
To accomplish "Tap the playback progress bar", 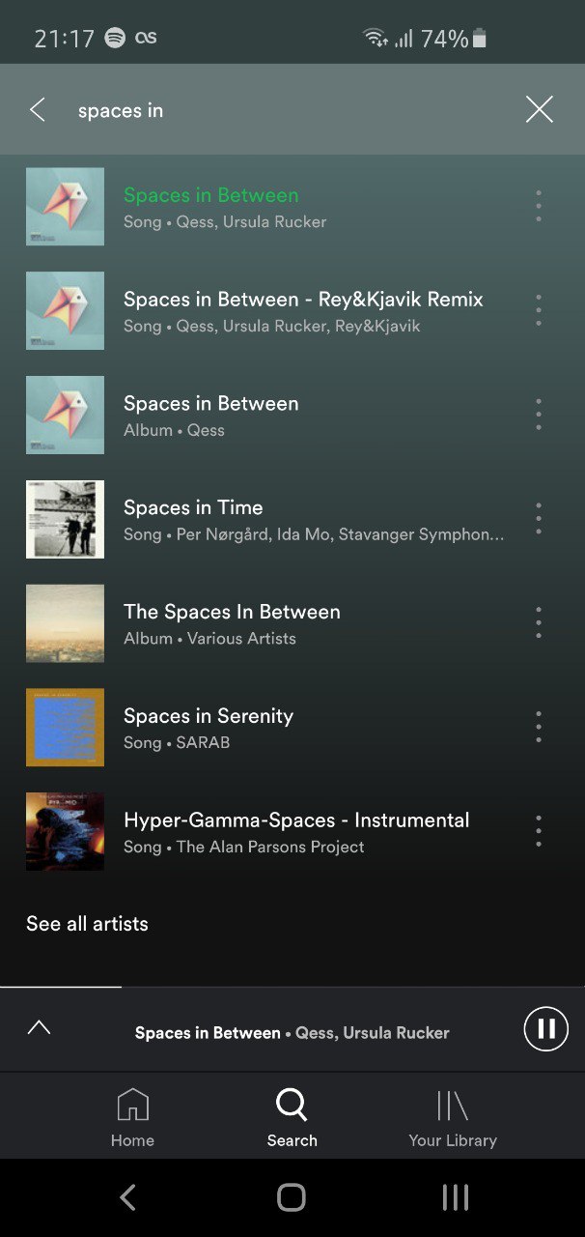I will [x=292, y=987].
